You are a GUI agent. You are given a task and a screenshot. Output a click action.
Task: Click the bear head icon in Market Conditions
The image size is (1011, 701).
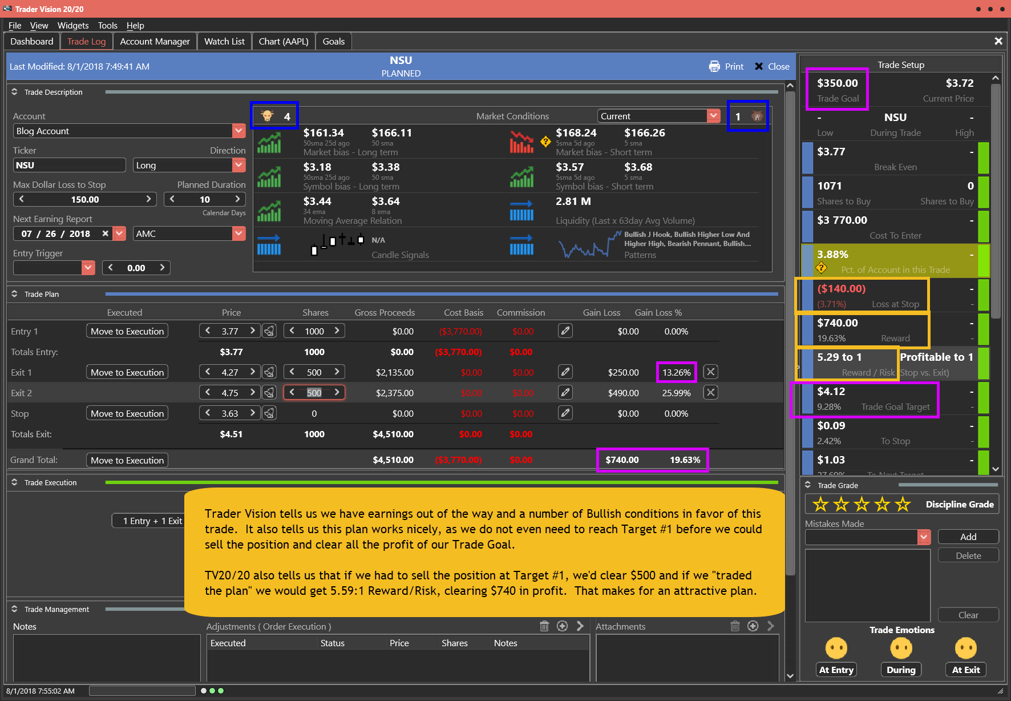click(x=757, y=116)
